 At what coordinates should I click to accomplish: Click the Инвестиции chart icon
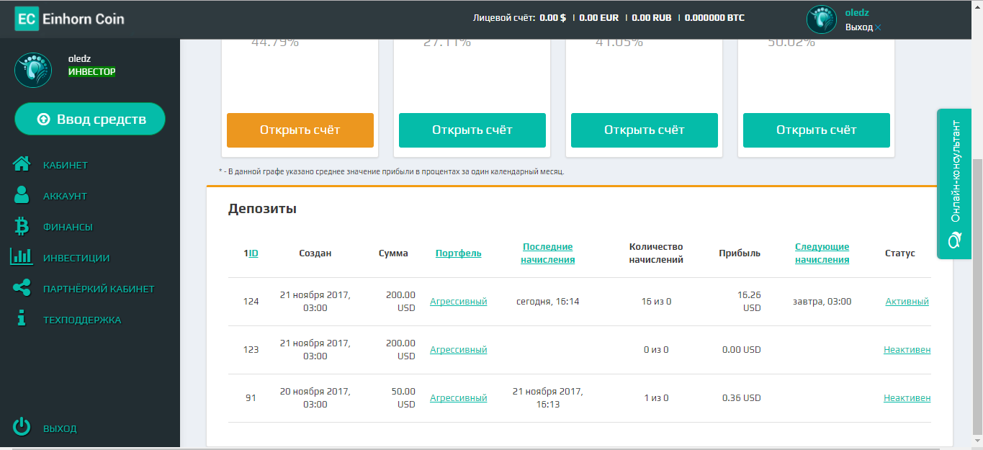pos(22,256)
